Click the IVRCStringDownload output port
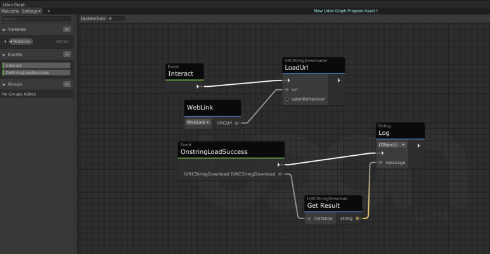 pos(280,174)
